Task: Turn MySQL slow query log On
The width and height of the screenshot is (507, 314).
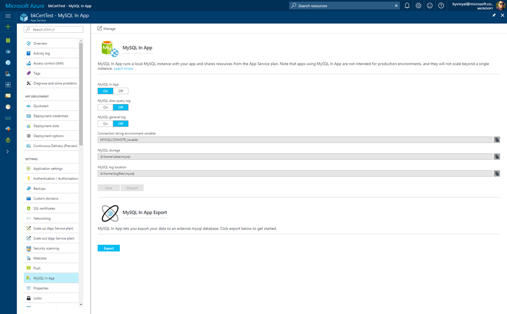Action: coord(105,107)
